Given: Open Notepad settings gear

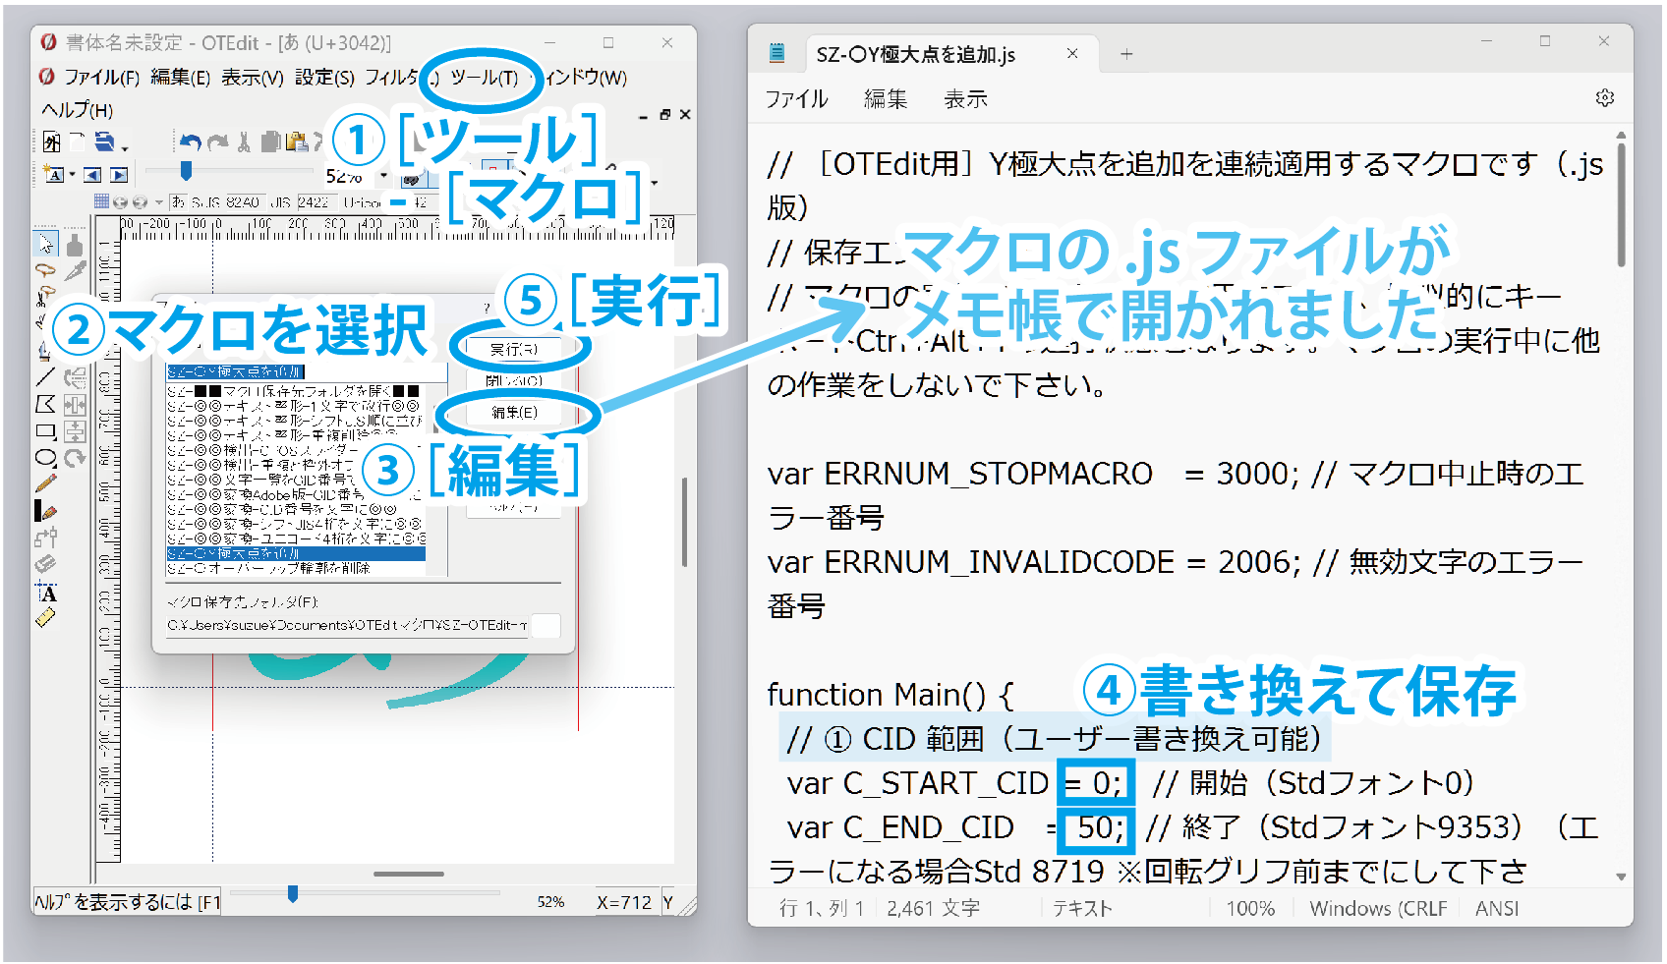Looking at the screenshot, I should click(x=1604, y=98).
